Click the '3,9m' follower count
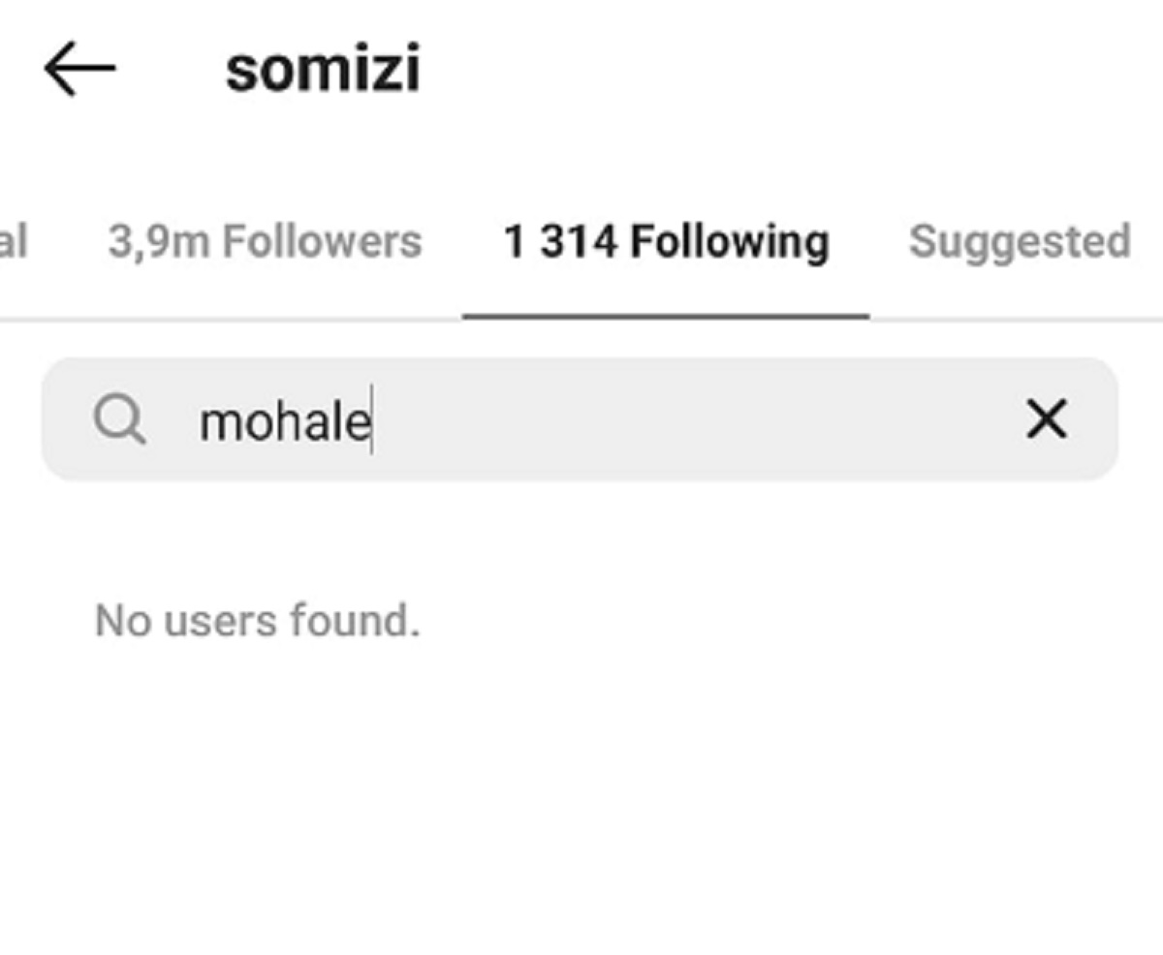The width and height of the screenshot is (1163, 955). tap(159, 241)
